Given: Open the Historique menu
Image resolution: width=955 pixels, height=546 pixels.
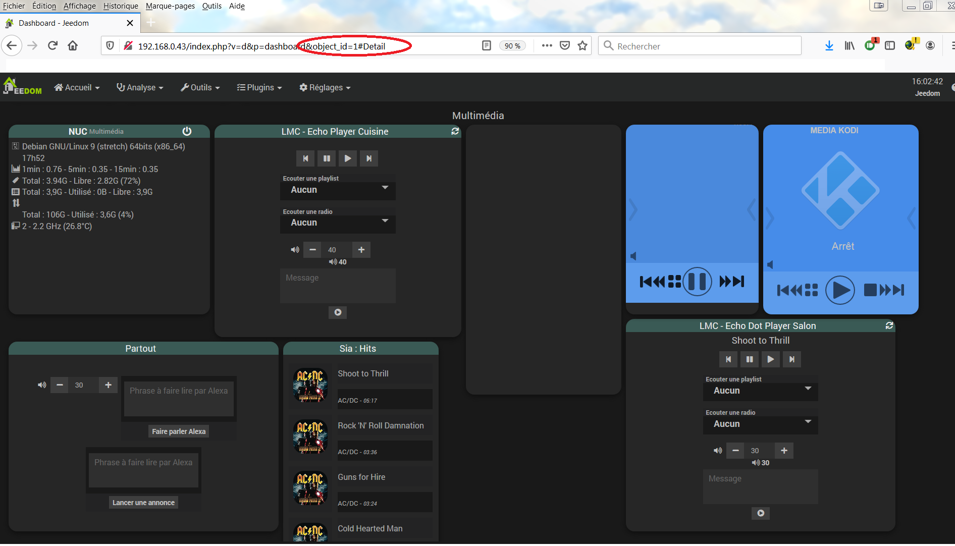Looking at the screenshot, I should point(121,6).
